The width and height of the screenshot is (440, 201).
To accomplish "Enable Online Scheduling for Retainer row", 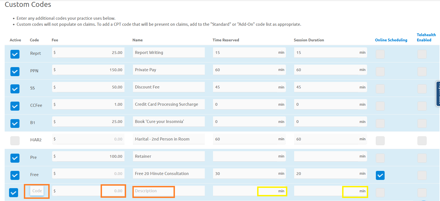I will coord(380,158).
